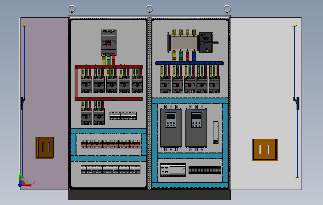
Task: Select the left lifting eye bolt on cabinet top
Action: tap(72, 9)
